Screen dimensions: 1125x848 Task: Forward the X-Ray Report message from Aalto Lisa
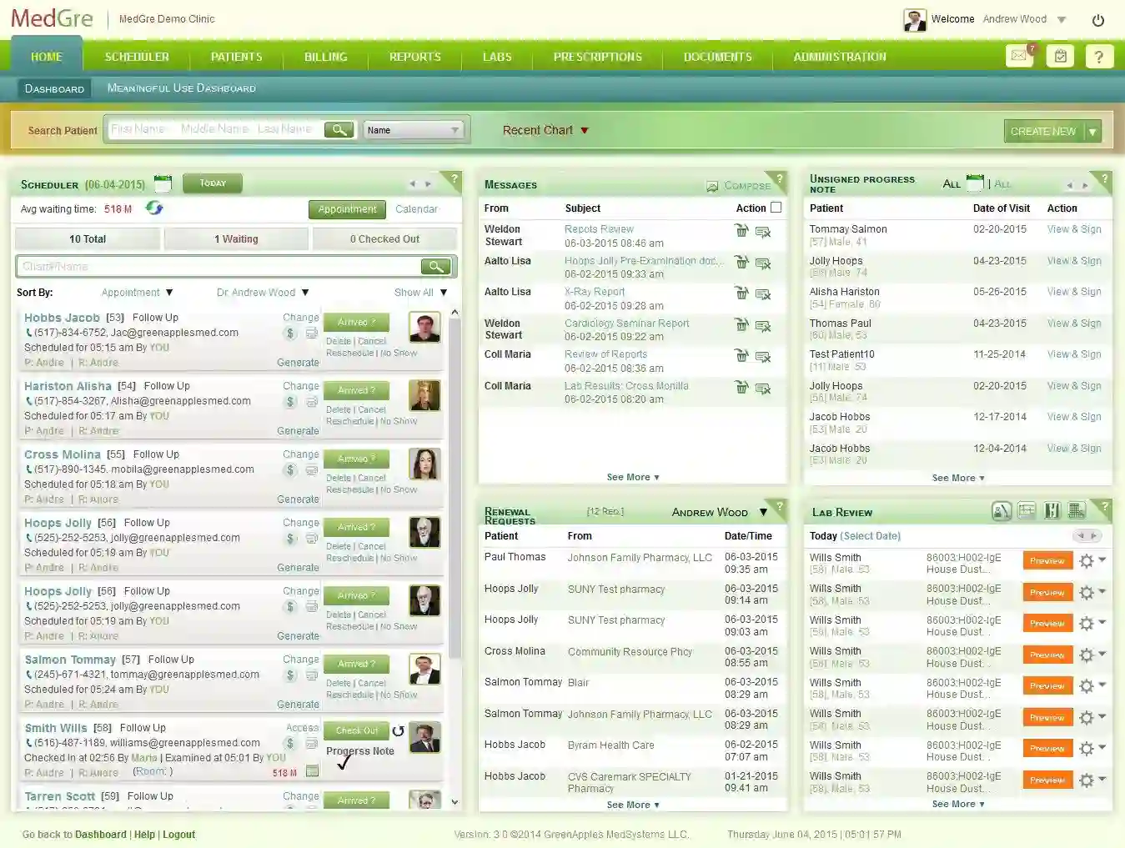(764, 294)
